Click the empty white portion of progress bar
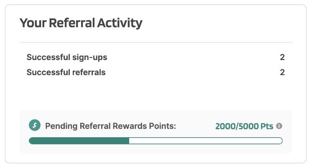 (206, 141)
